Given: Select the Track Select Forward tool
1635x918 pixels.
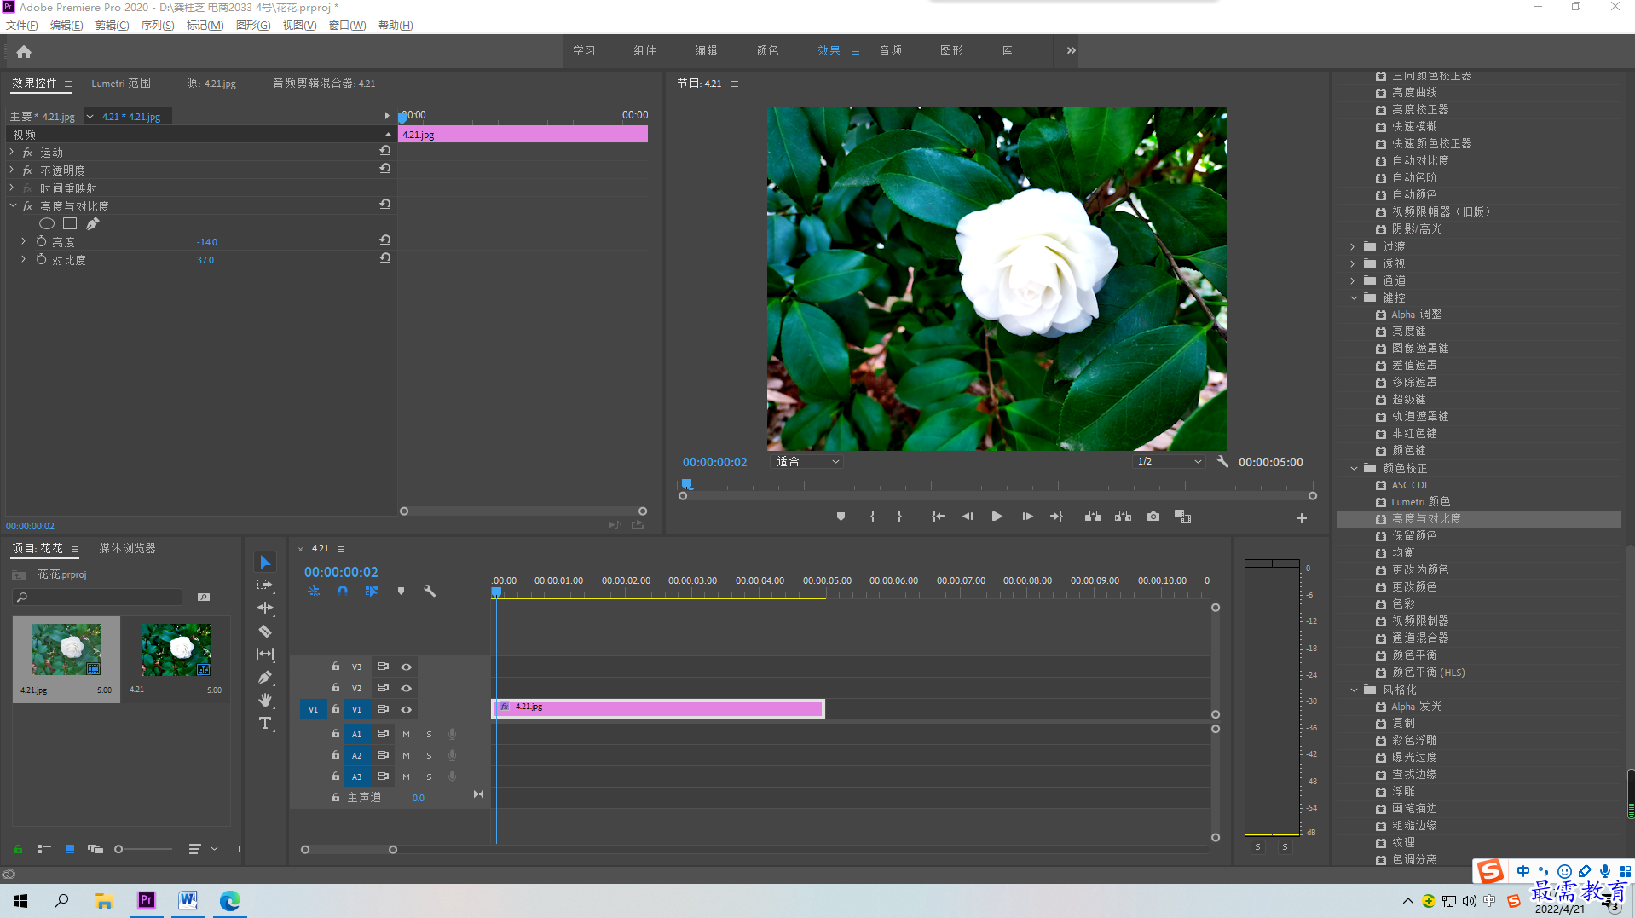Looking at the screenshot, I should click(x=265, y=585).
